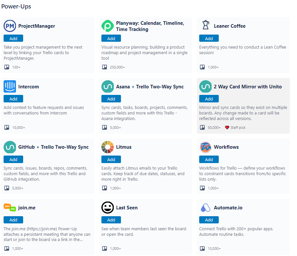This screenshot has width=297, height=256.
Task: Click the join.me logo icon
Action: click(x=10, y=208)
